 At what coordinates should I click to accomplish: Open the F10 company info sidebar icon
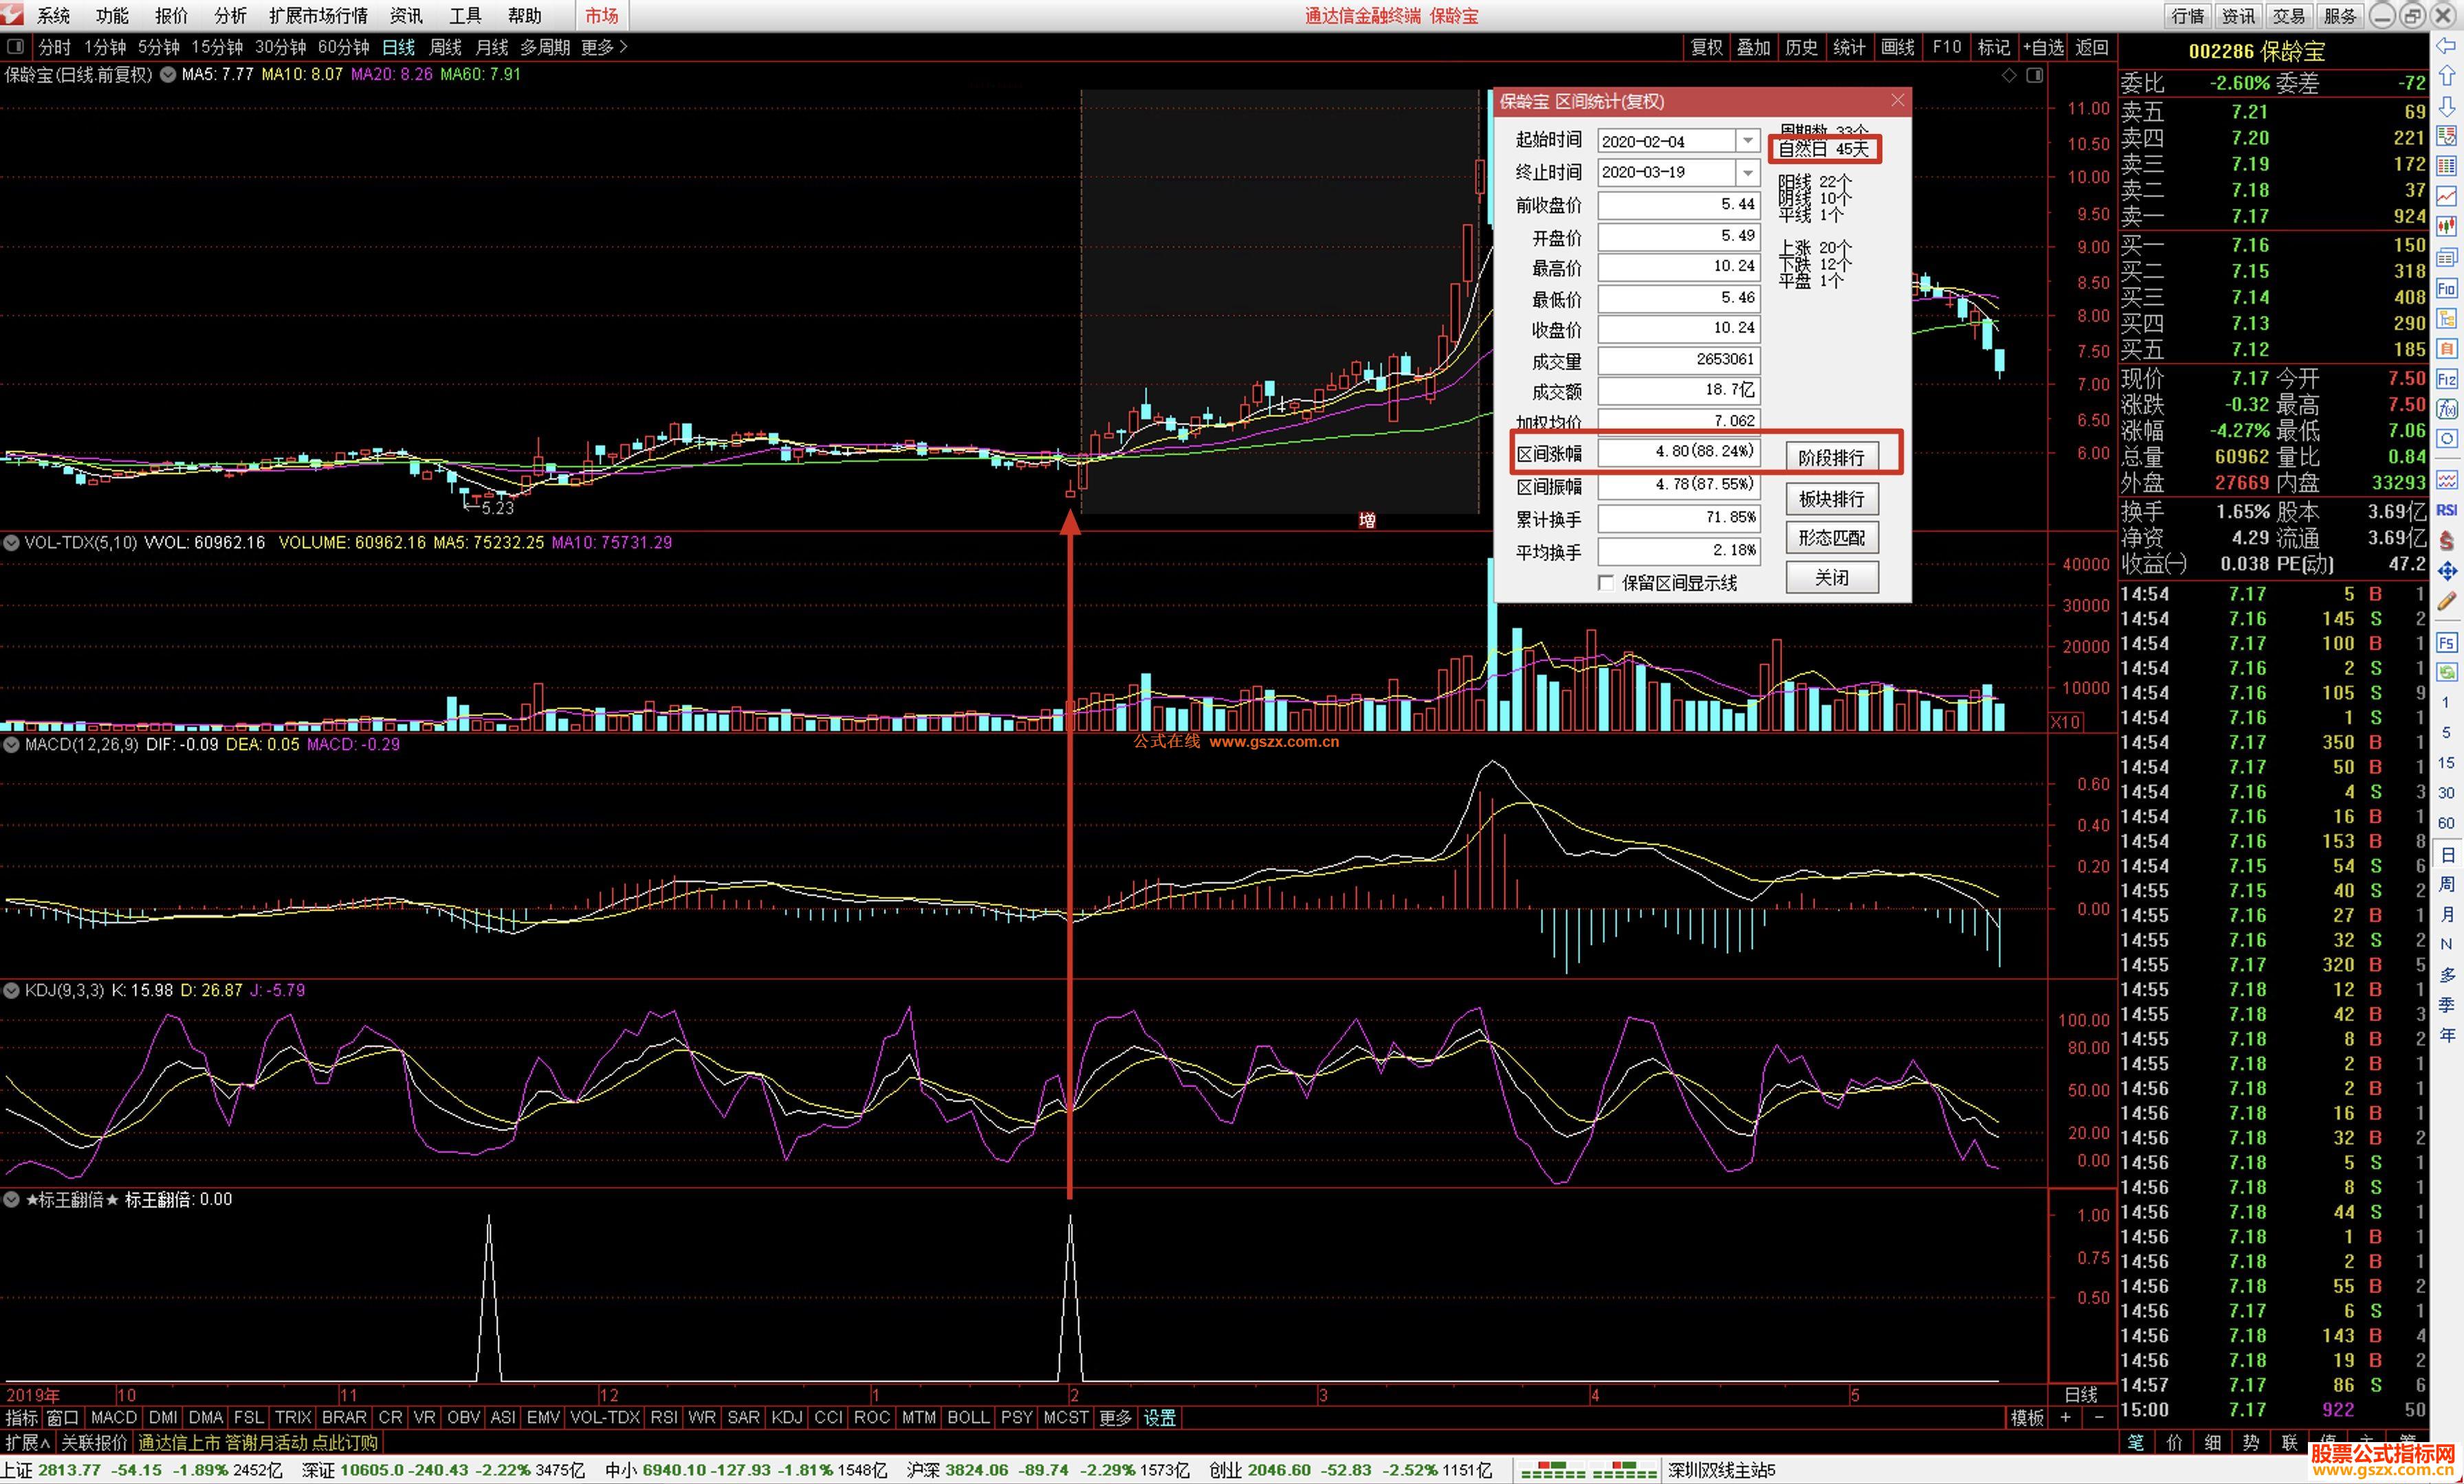pos(2447,289)
